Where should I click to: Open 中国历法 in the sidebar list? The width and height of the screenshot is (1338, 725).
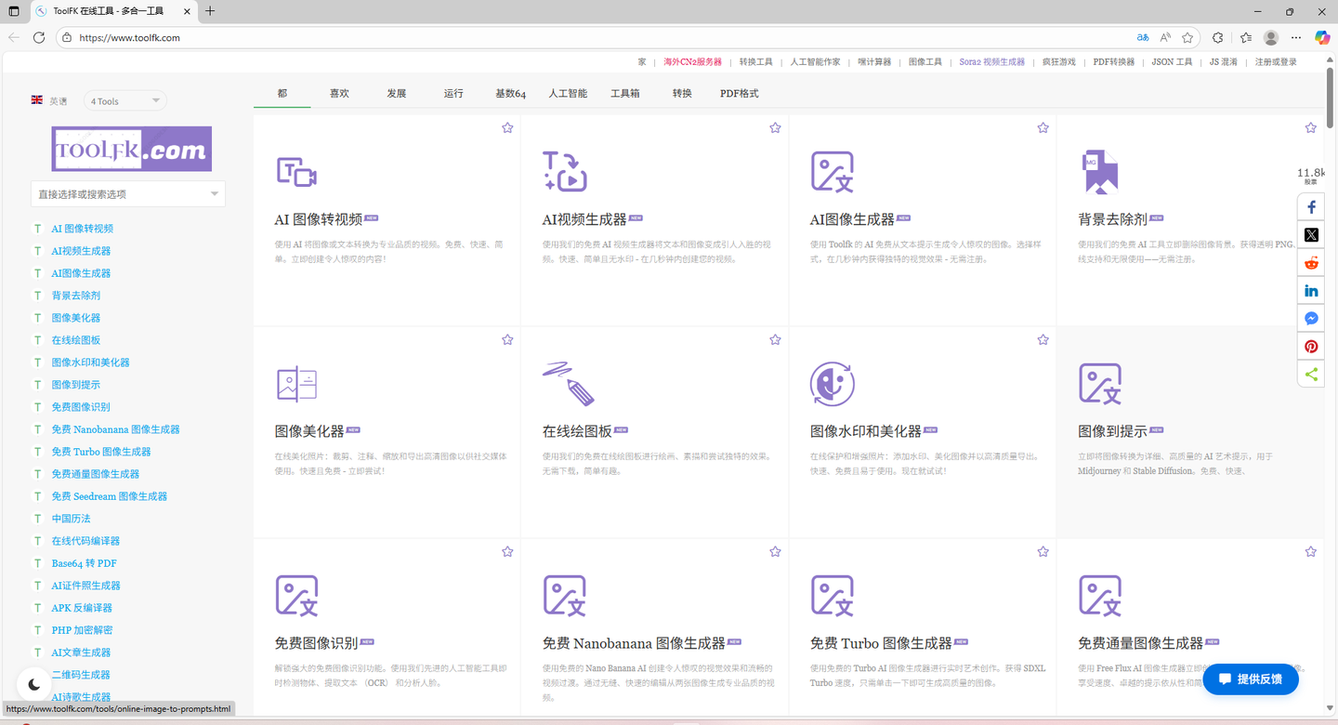coord(71,519)
